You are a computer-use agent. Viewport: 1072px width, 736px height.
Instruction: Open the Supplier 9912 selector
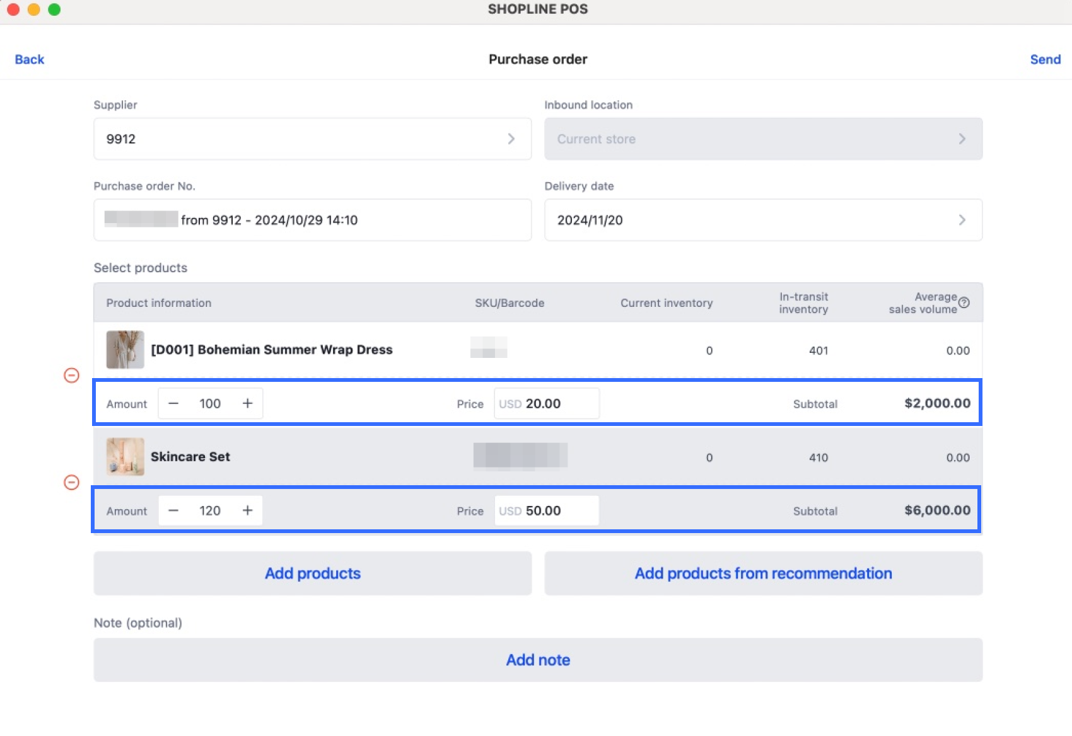click(x=312, y=139)
